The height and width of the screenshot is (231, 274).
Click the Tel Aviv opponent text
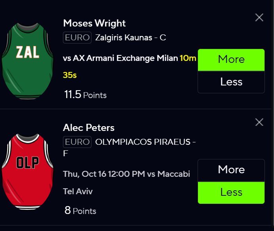coord(78,191)
